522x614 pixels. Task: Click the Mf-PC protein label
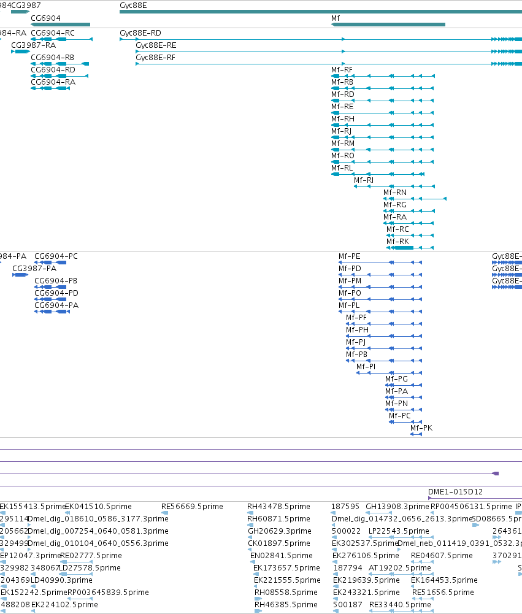click(400, 415)
